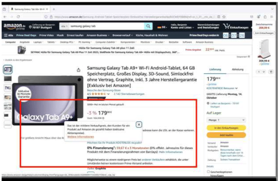Click delivery location 70197 Stuttgart

click(42, 26)
